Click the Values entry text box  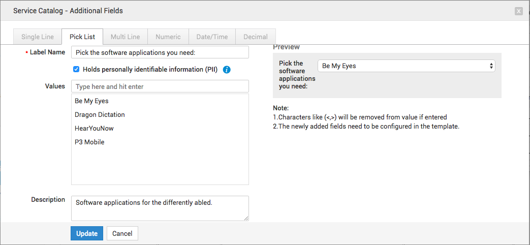[160, 86]
